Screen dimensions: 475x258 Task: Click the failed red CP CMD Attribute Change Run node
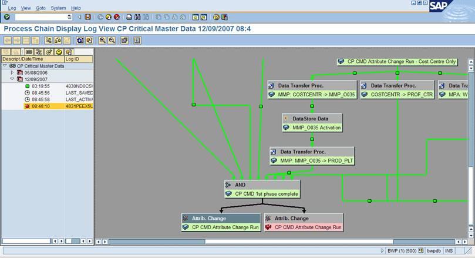tap(304, 223)
